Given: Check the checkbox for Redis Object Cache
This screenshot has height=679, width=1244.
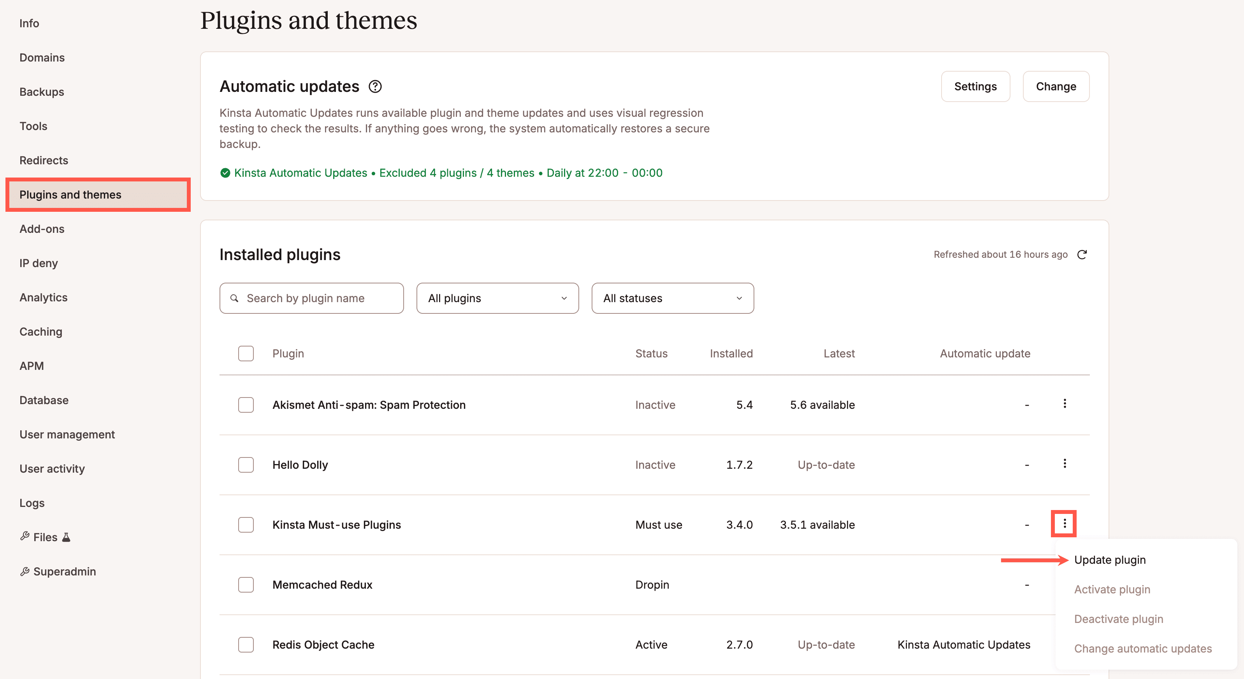Looking at the screenshot, I should click(x=246, y=644).
